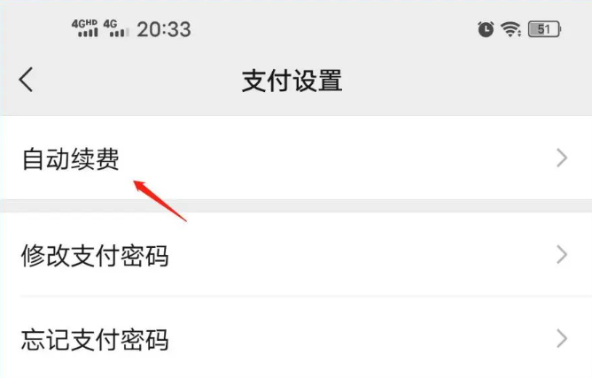This screenshot has width=592, height=378.
Task: Tap empty area of 忘记支付密码 row
Action: click(x=359, y=338)
